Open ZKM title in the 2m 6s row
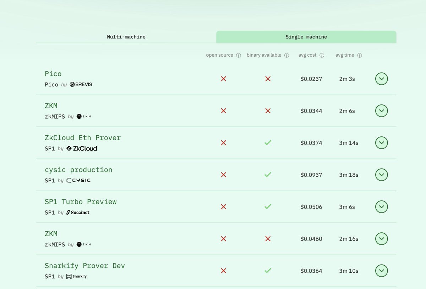Viewport: 426px width, 289px height. click(x=51, y=106)
